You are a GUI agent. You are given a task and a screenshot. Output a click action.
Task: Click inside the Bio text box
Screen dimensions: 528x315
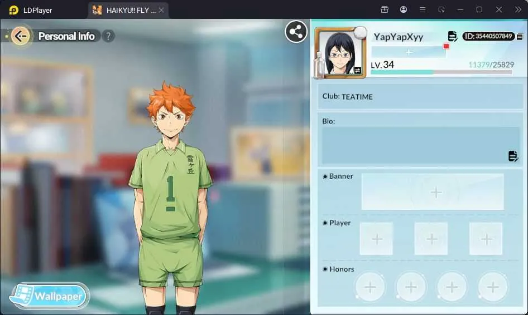(421, 145)
